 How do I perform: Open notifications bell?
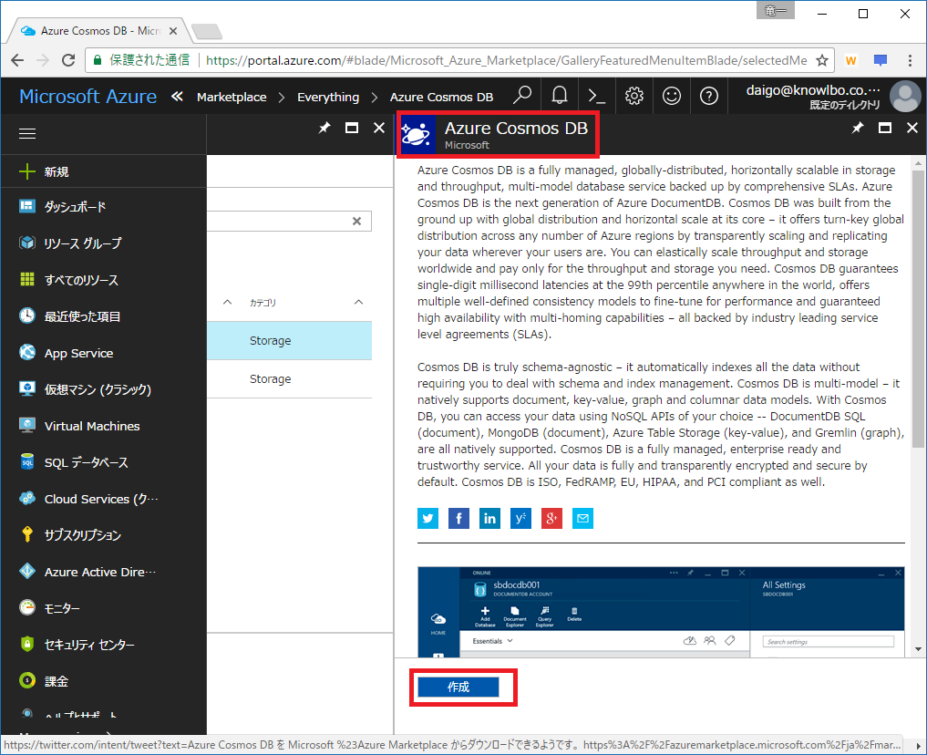coord(560,96)
